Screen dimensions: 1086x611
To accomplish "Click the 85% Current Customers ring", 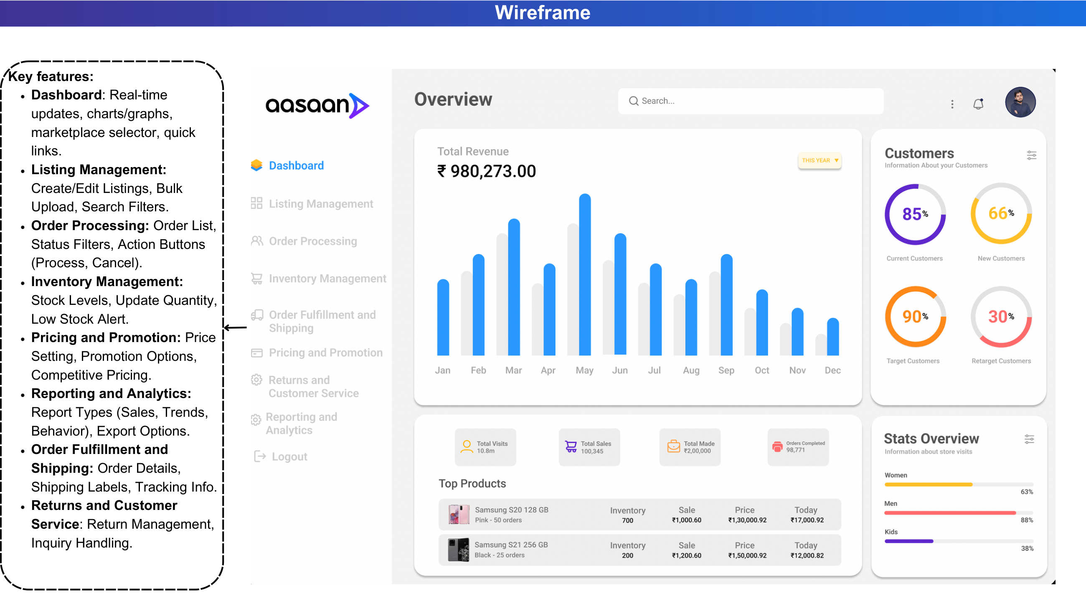I will (x=915, y=214).
